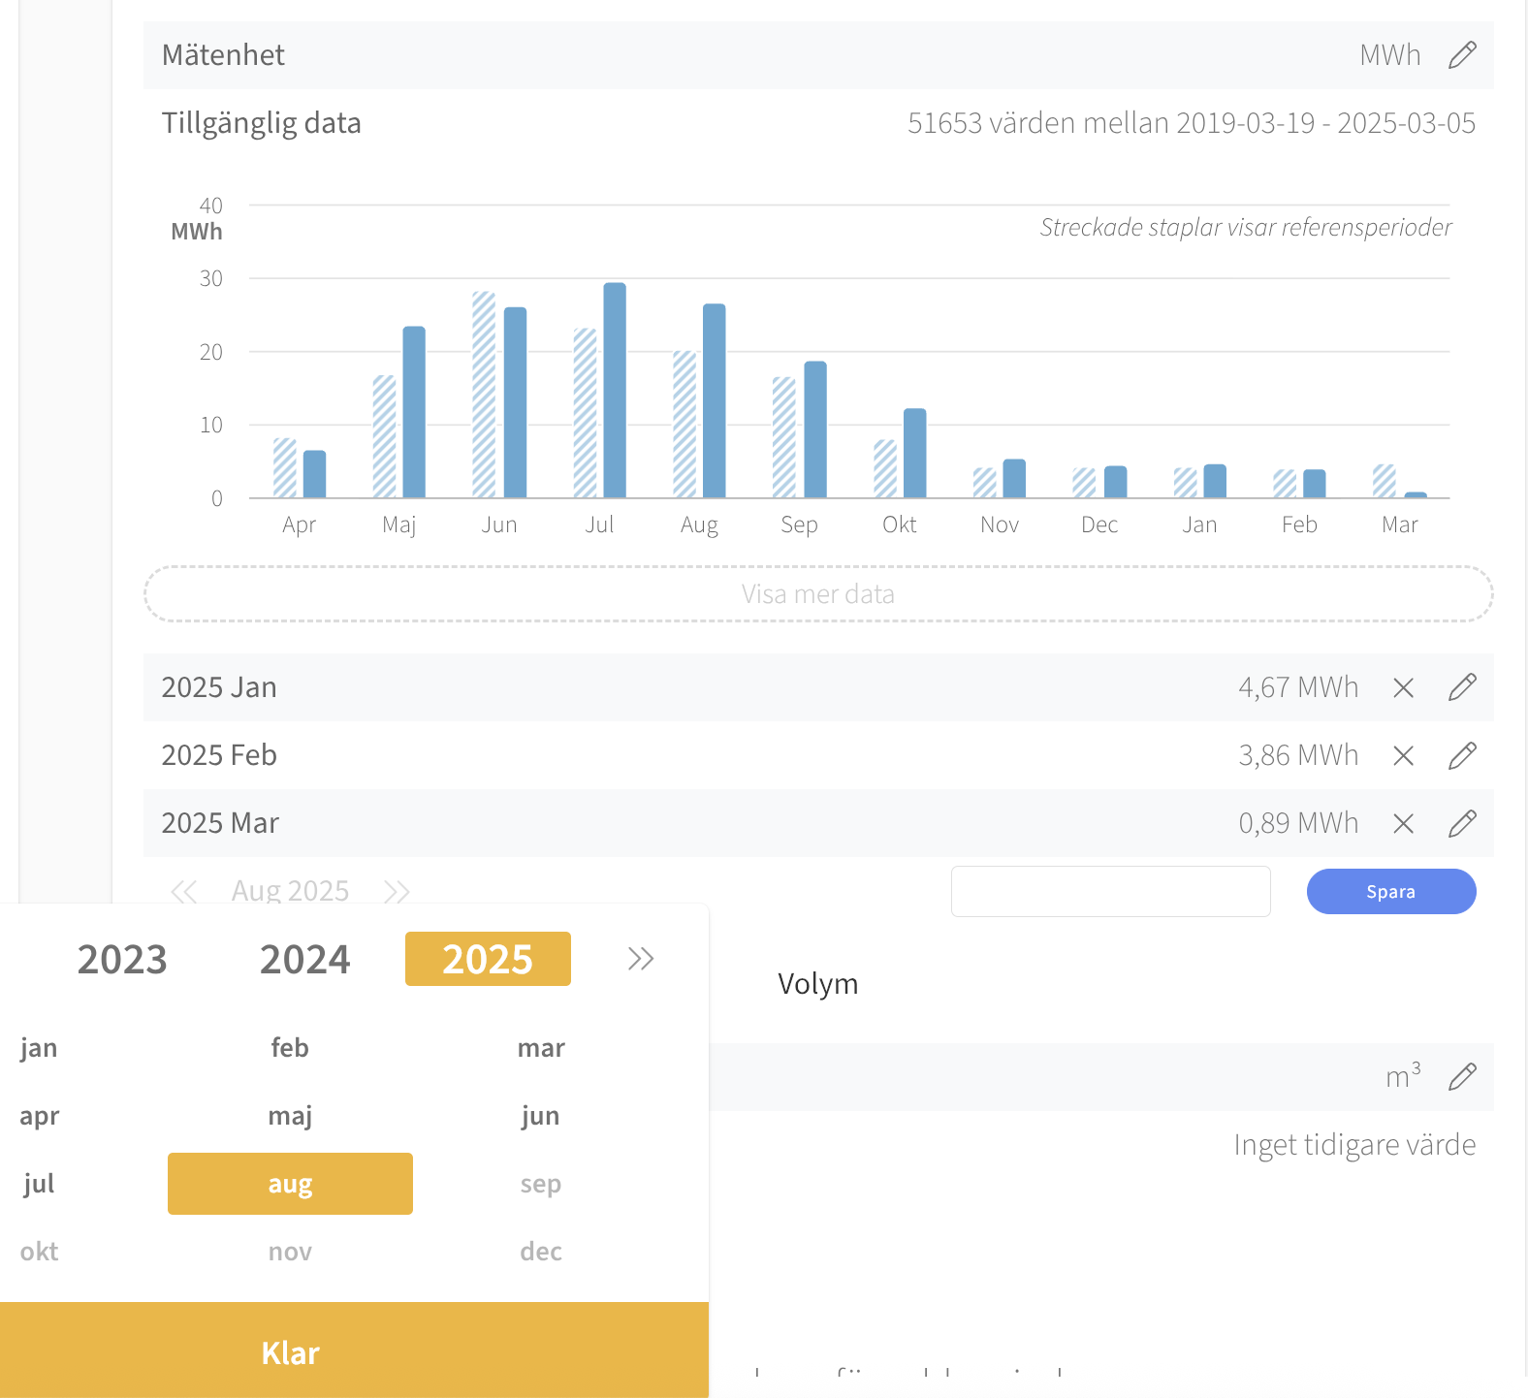Select year 2023 in picker

point(122,959)
